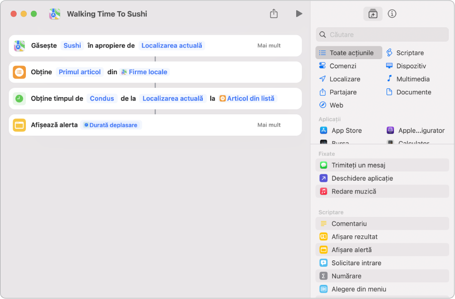Click the orange list icon in Obține action
The width and height of the screenshot is (455, 299).
20,72
